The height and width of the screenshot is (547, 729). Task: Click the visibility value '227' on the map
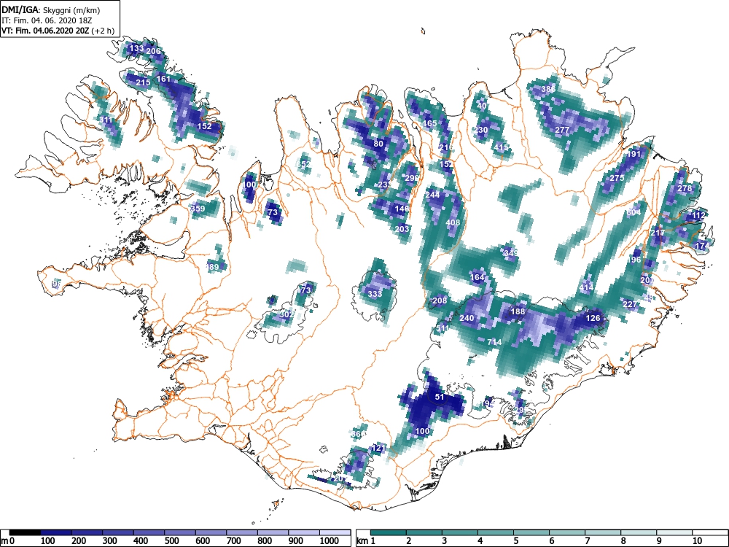630,304
